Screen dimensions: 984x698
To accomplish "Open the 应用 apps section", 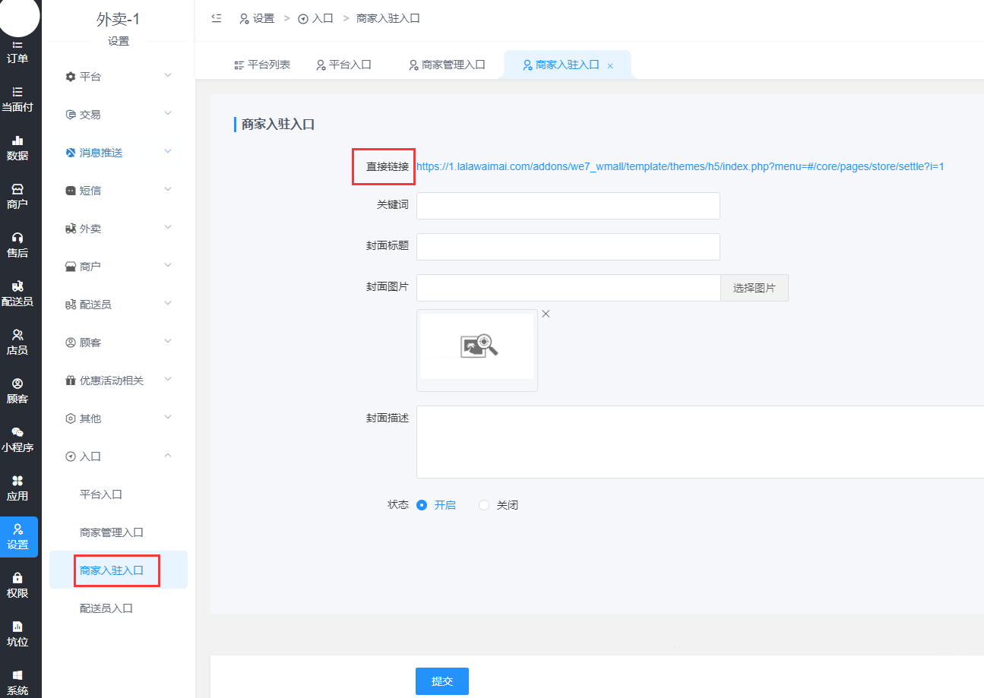I will point(17,488).
